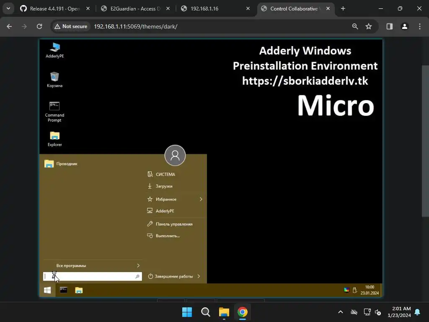Click the user avatar in Start menu
The image size is (429, 322).
pyautogui.click(x=175, y=156)
